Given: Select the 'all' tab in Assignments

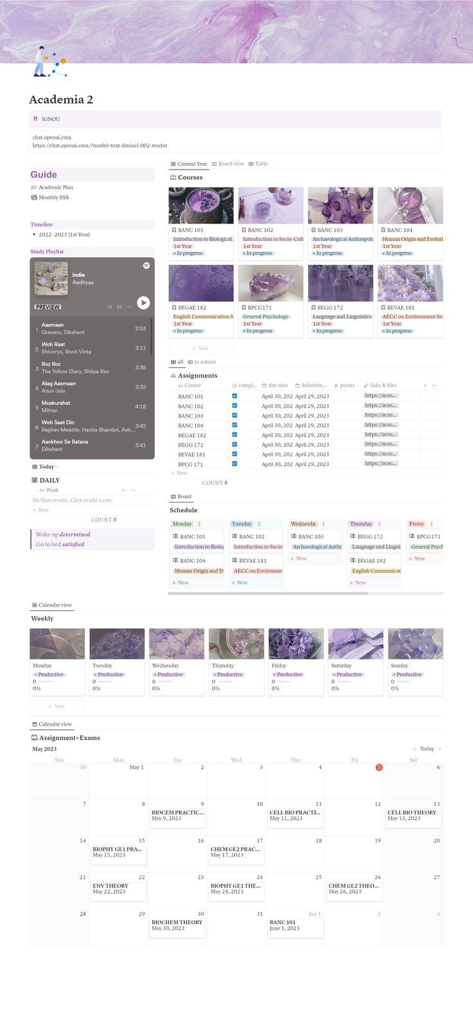Looking at the screenshot, I should pos(177,362).
